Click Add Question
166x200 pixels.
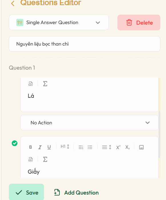click(76, 193)
